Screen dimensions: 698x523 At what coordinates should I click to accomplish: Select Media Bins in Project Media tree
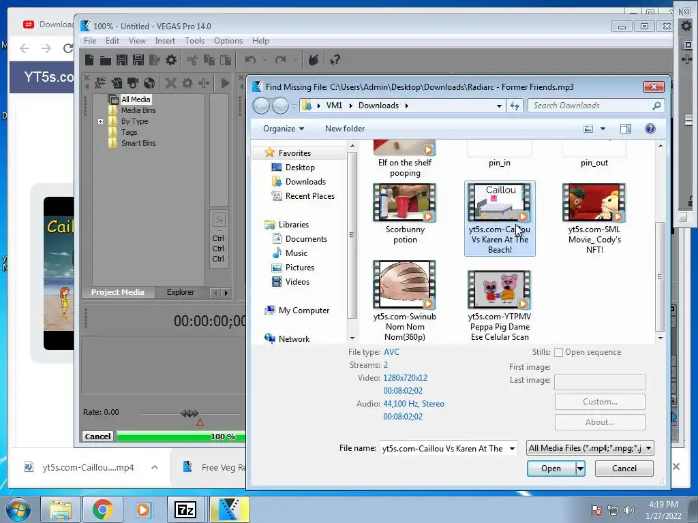tap(138, 110)
